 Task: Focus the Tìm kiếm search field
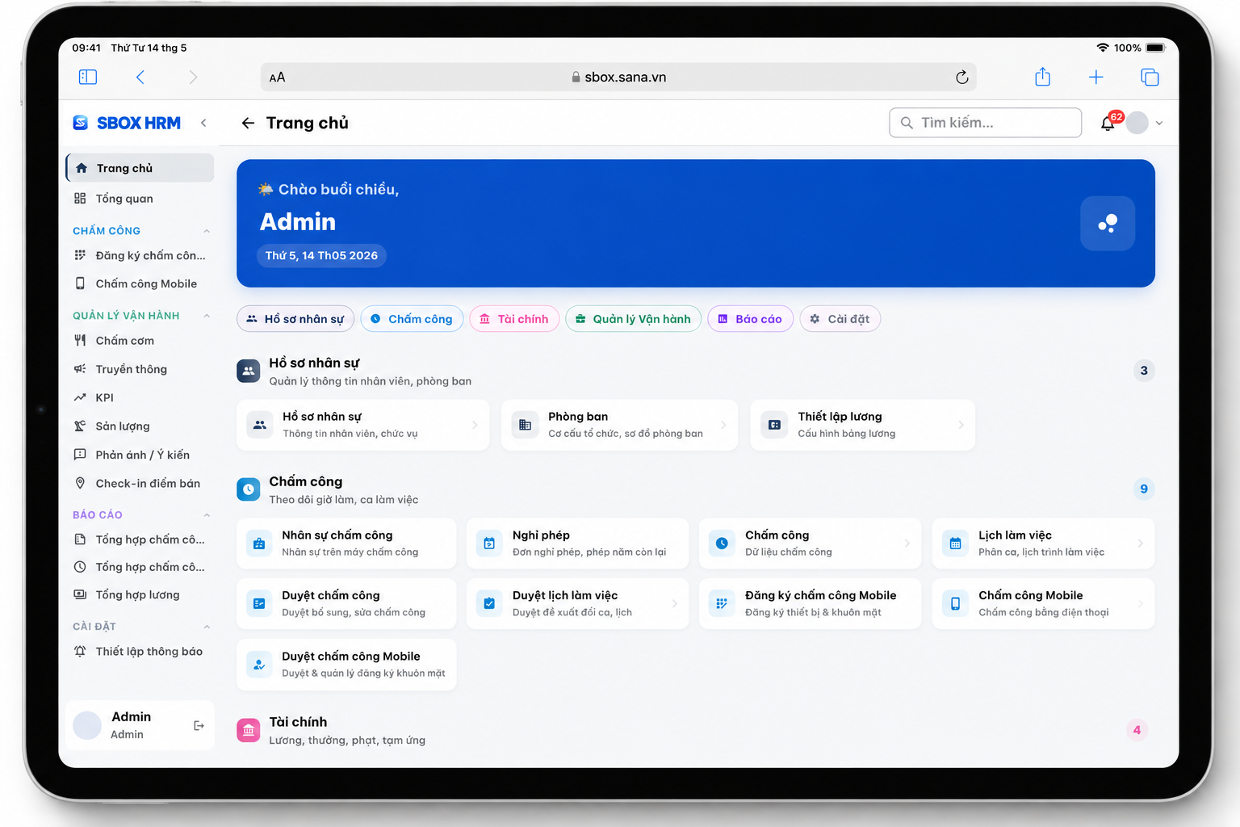(x=985, y=123)
